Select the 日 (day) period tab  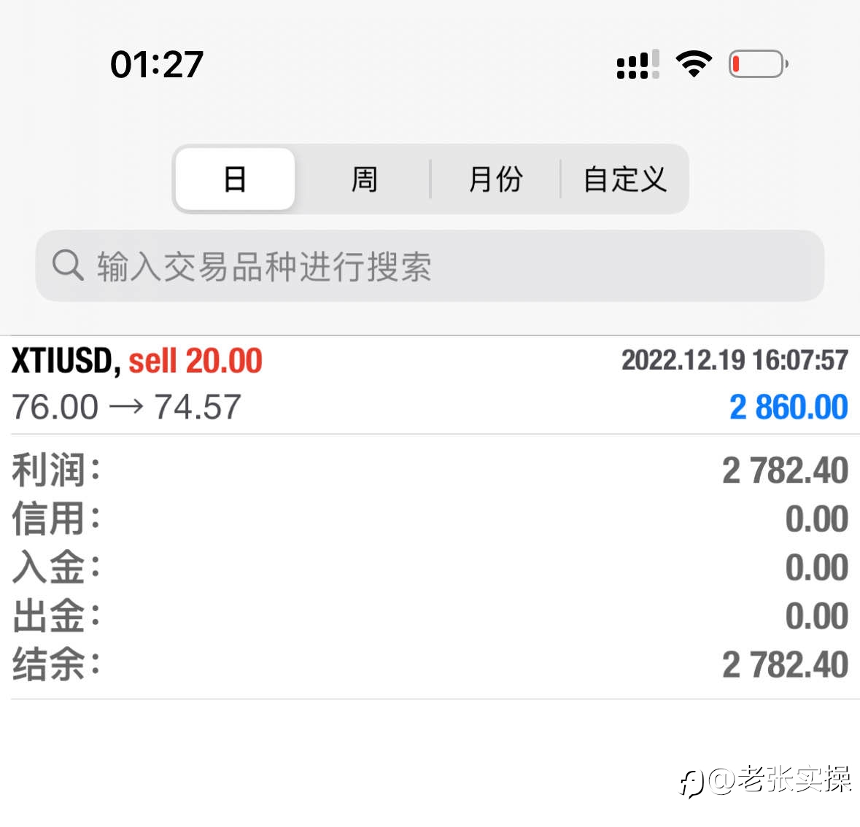236,179
